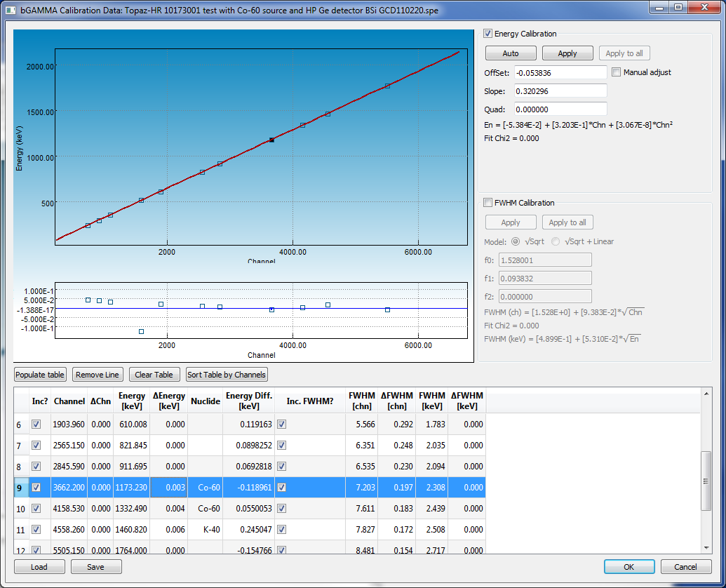Uncheck Inc? checkbox in row 9
Screen dimensions: 726x588
coord(36,487)
